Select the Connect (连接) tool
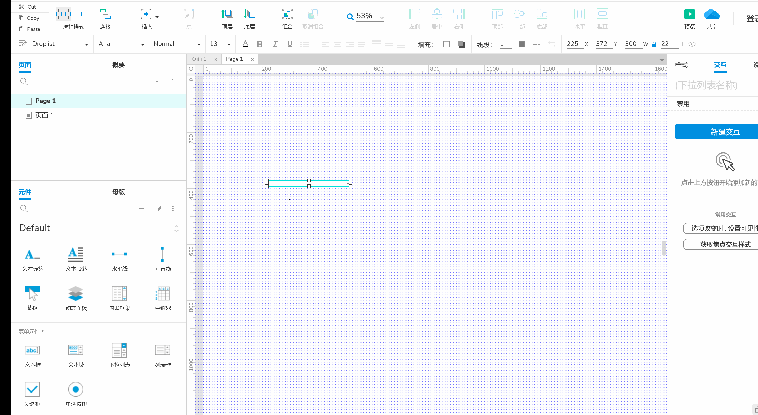Image resolution: width=758 pixels, height=415 pixels. (x=105, y=14)
